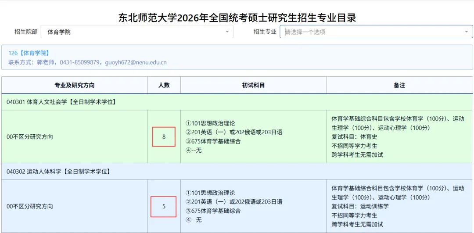Viewport: 474px width, 233px height.
Task: Click 不招同等学力考生 in the 运动人体科学 row
Action: pyautogui.click(x=354, y=215)
